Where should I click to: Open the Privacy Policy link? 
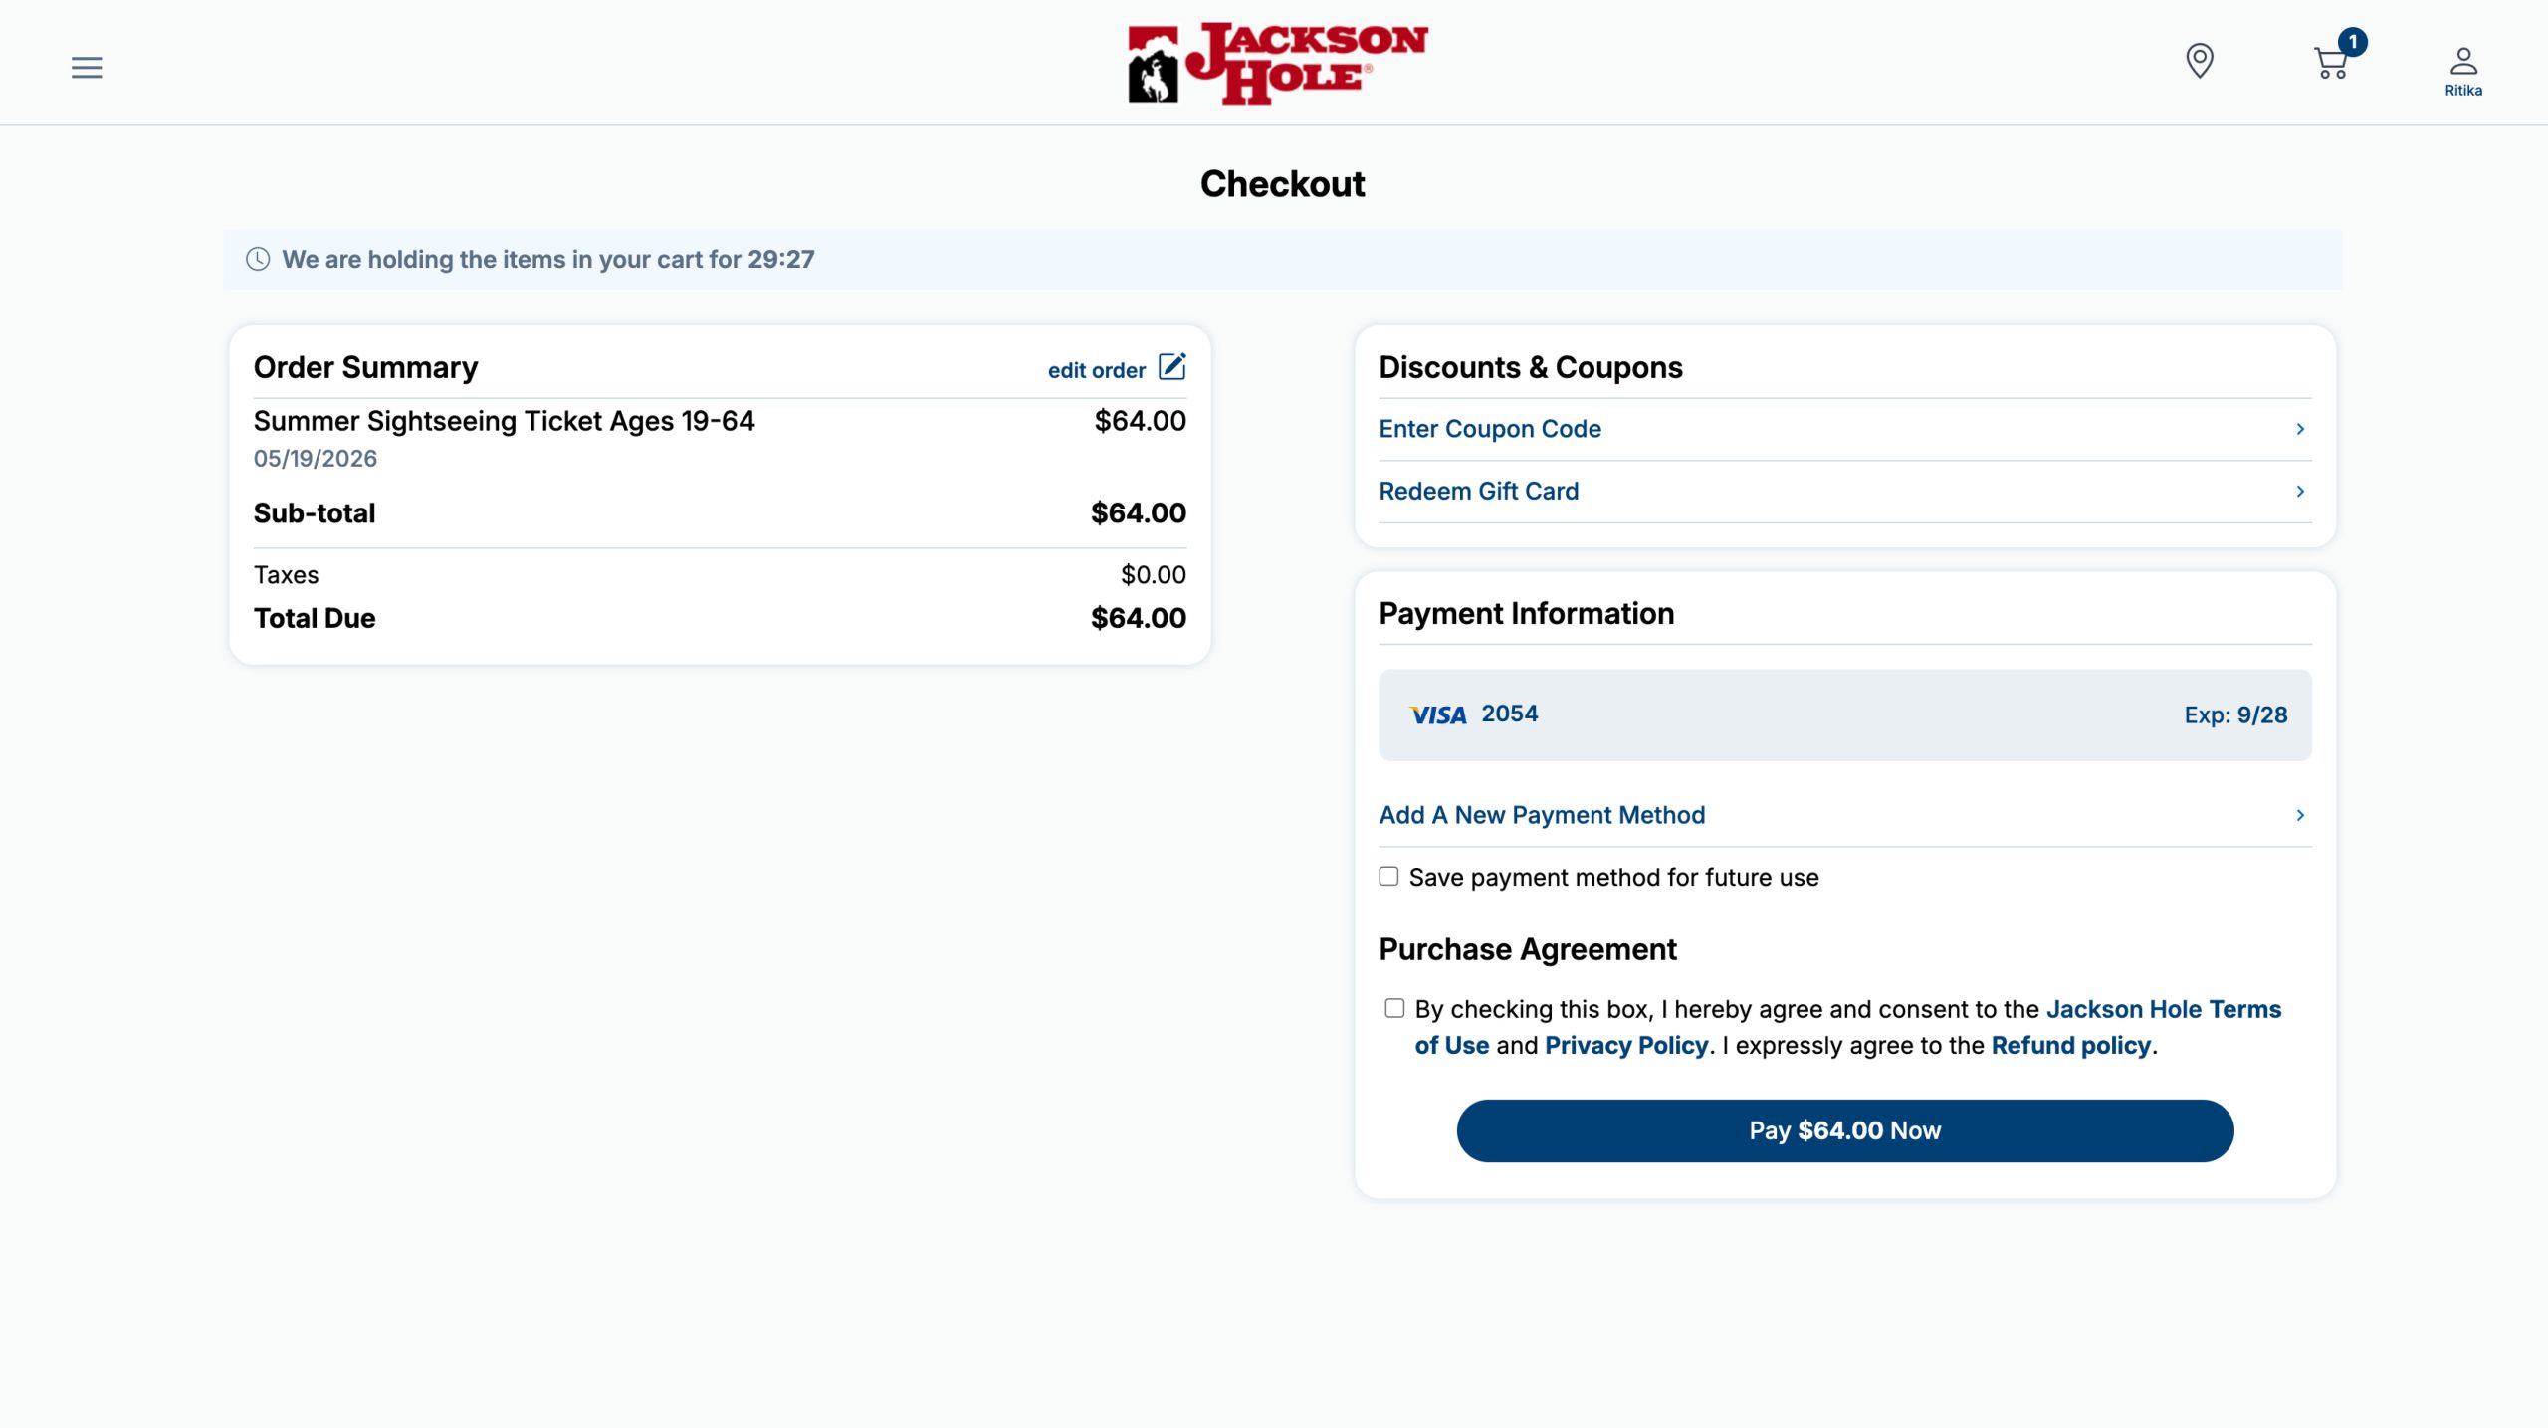(x=1625, y=1045)
